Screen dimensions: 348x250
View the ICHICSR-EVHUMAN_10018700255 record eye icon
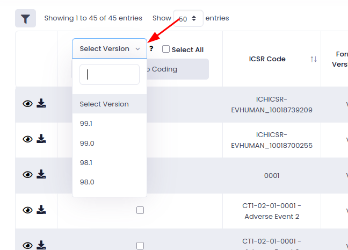(27, 139)
